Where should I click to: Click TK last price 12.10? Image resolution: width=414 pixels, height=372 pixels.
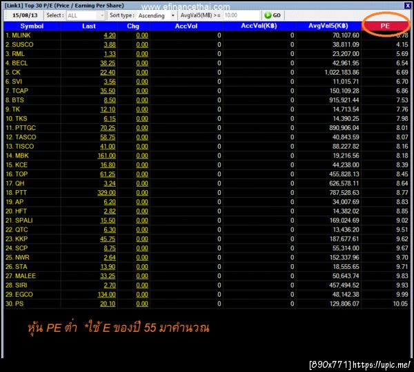click(x=108, y=109)
